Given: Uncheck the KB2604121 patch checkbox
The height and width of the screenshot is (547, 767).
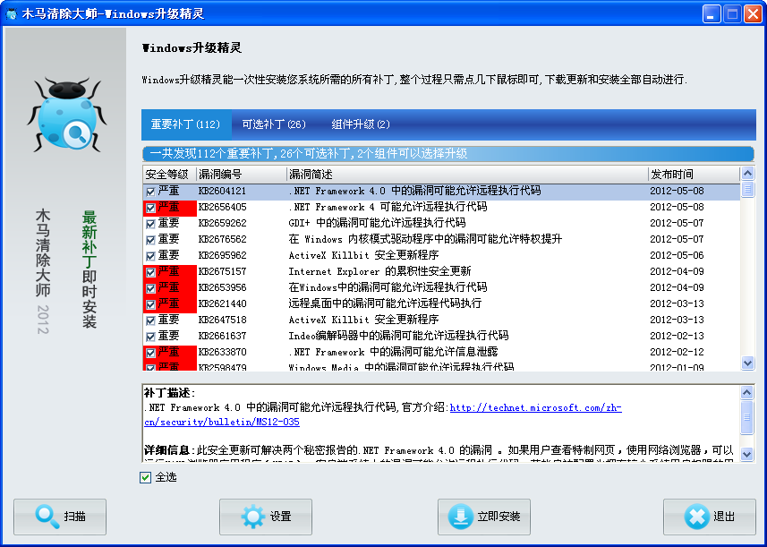Looking at the screenshot, I should 150,192.
